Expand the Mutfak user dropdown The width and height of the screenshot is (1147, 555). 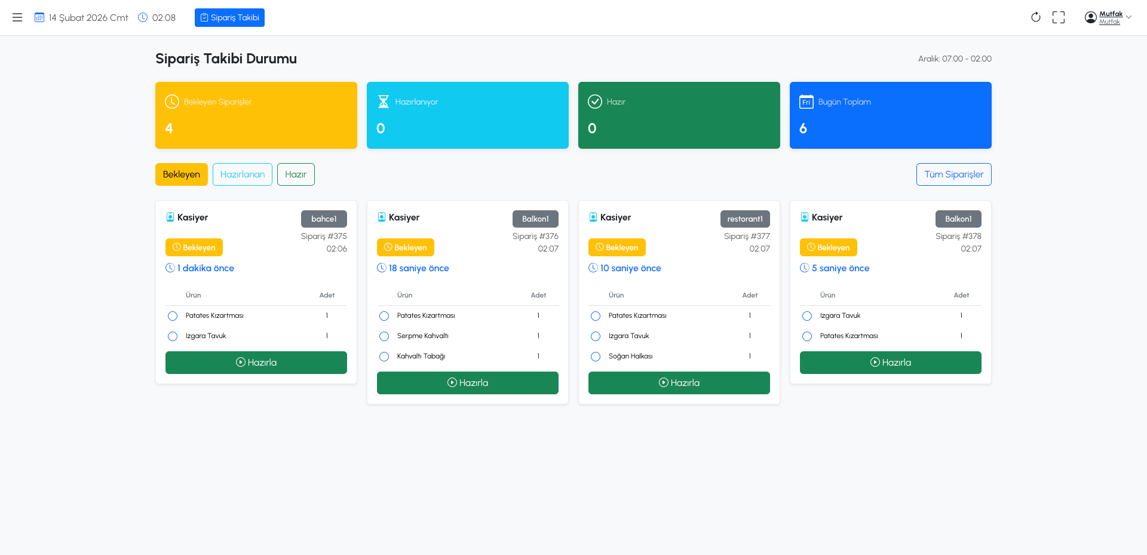[x=1128, y=17]
